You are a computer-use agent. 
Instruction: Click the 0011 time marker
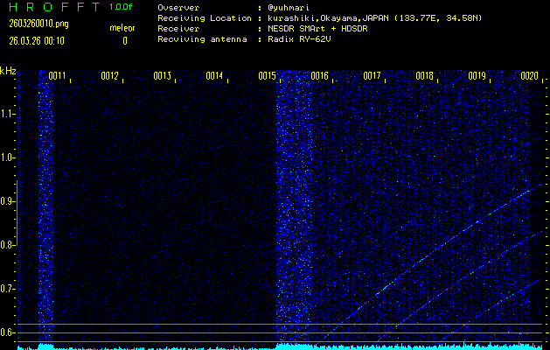click(x=58, y=76)
